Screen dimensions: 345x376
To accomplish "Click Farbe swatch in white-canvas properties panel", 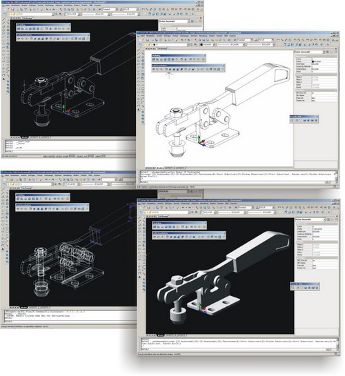I will 313,61.
